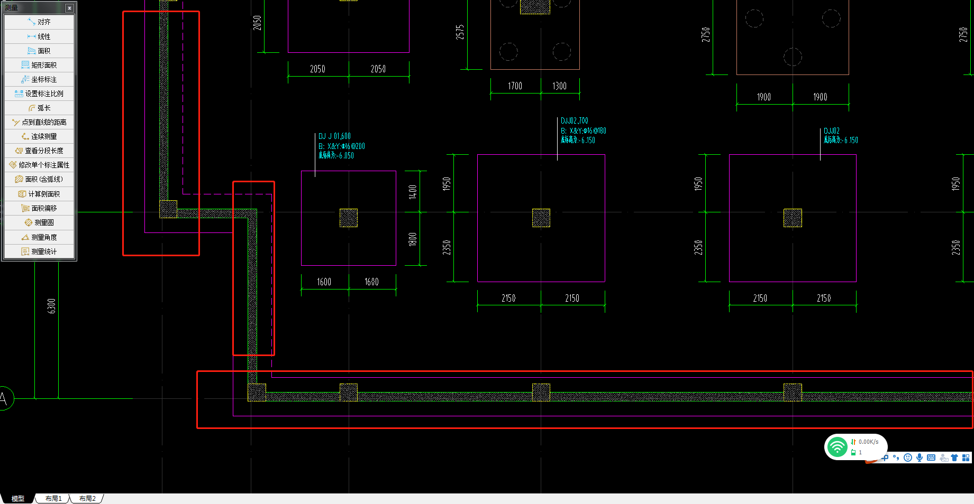Image resolution: width=974 pixels, height=504 pixels.
Task: Open the IME toolbox grid icon
Action: point(966,458)
